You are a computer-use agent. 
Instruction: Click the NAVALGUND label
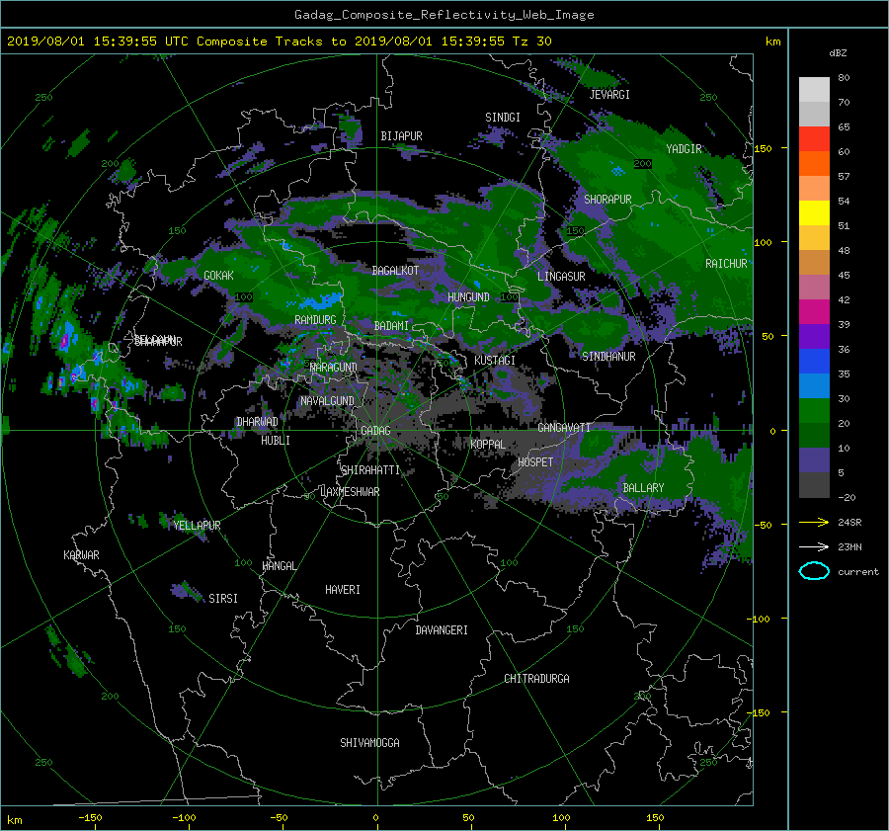point(327,401)
